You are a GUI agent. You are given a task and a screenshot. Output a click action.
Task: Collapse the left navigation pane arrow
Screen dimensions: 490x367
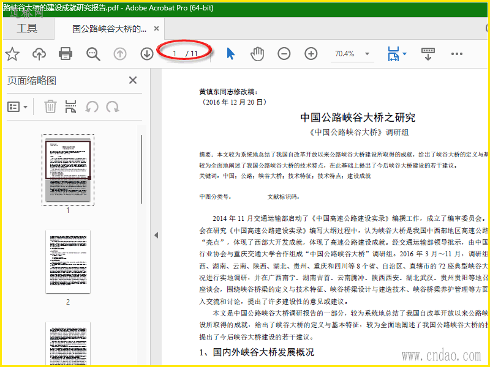tap(156, 235)
